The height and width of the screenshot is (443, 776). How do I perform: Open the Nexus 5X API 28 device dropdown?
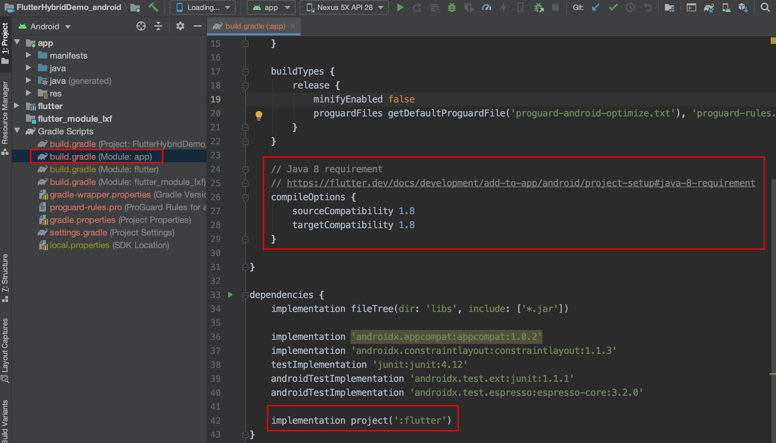pos(344,8)
